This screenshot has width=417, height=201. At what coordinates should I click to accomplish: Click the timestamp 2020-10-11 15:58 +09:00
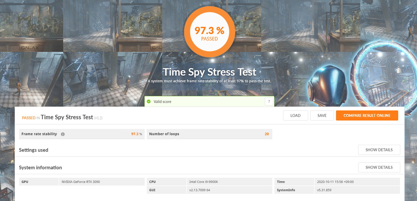click(x=335, y=182)
